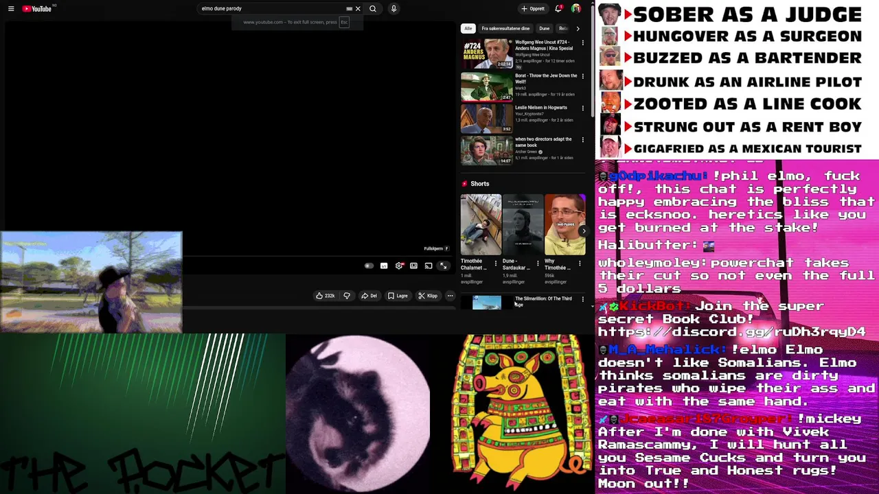The width and height of the screenshot is (879, 494).
Task: Select the Dune filter chip
Action: click(x=545, y=29)
